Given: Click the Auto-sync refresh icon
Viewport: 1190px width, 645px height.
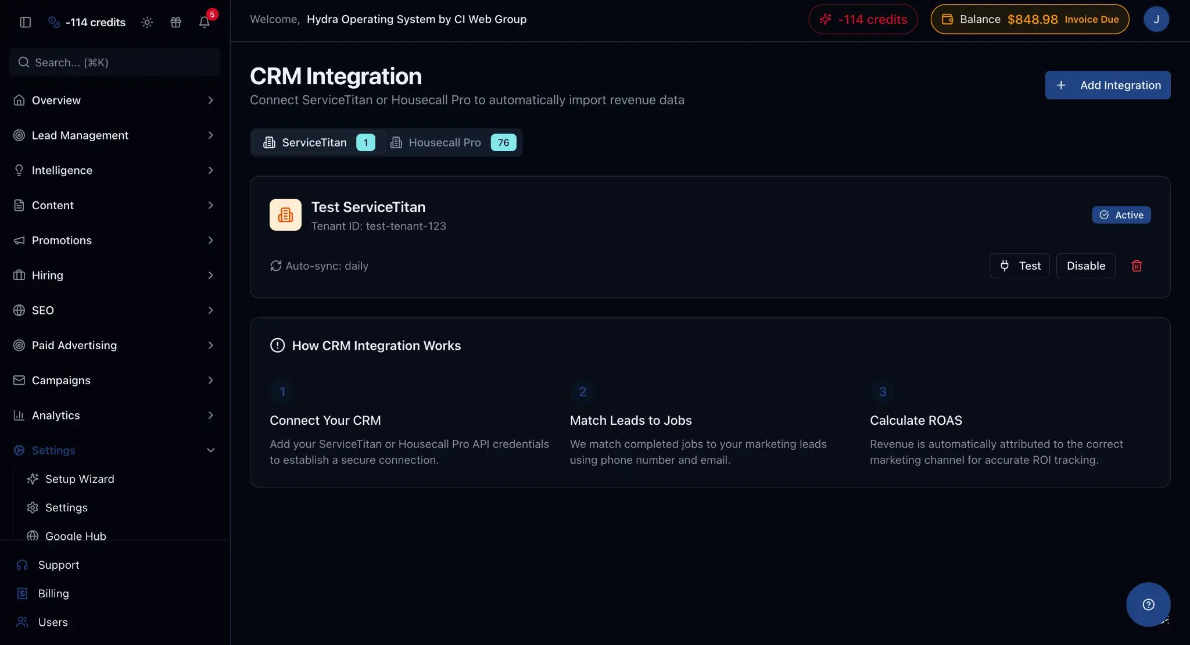Looking at the screenshot, I should [x=275, y=266].
